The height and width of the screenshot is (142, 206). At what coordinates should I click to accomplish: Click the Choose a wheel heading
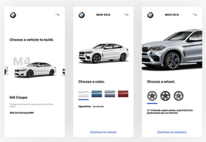pyautogui.click(x=161, y=82)
